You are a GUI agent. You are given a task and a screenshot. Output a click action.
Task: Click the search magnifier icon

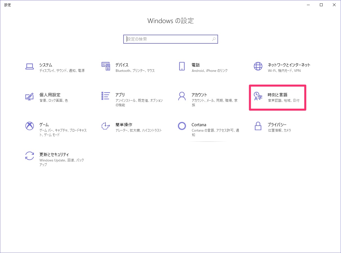click(214, 39)
